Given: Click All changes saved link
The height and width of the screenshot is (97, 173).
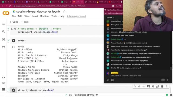Looking at the screenshot, I should pyautogui.click(x=76, y=16).
